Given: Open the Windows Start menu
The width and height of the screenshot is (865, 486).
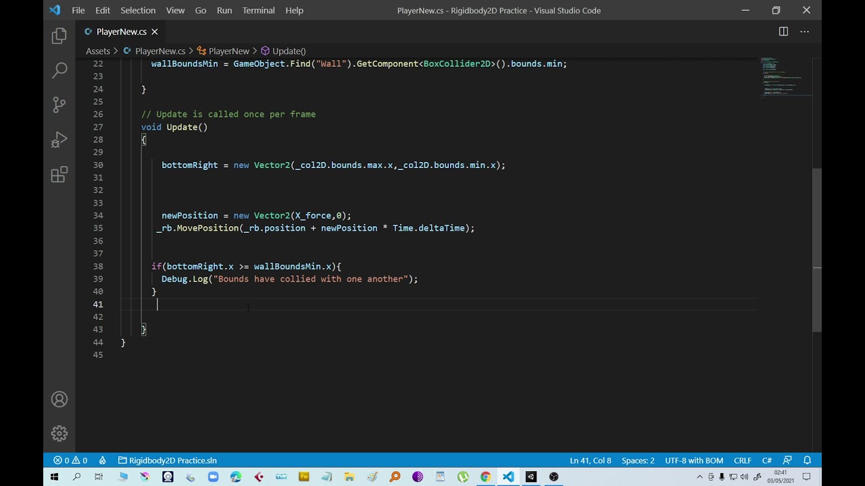Looking at the screenshot, I should click(54, 477).
